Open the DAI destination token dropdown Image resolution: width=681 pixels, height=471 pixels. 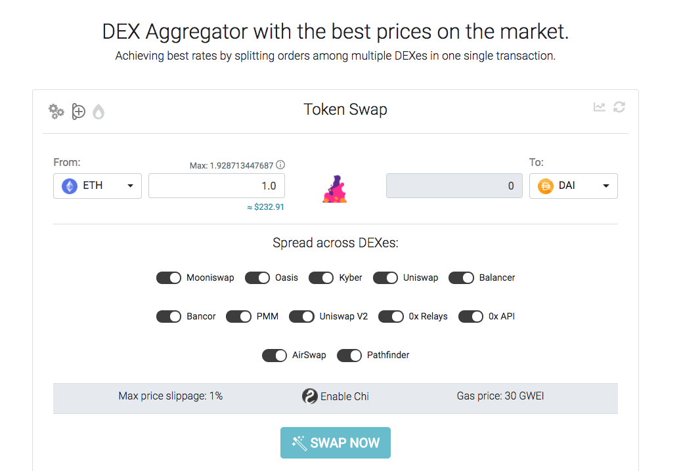pyautogui.click(x=573, y=186)
